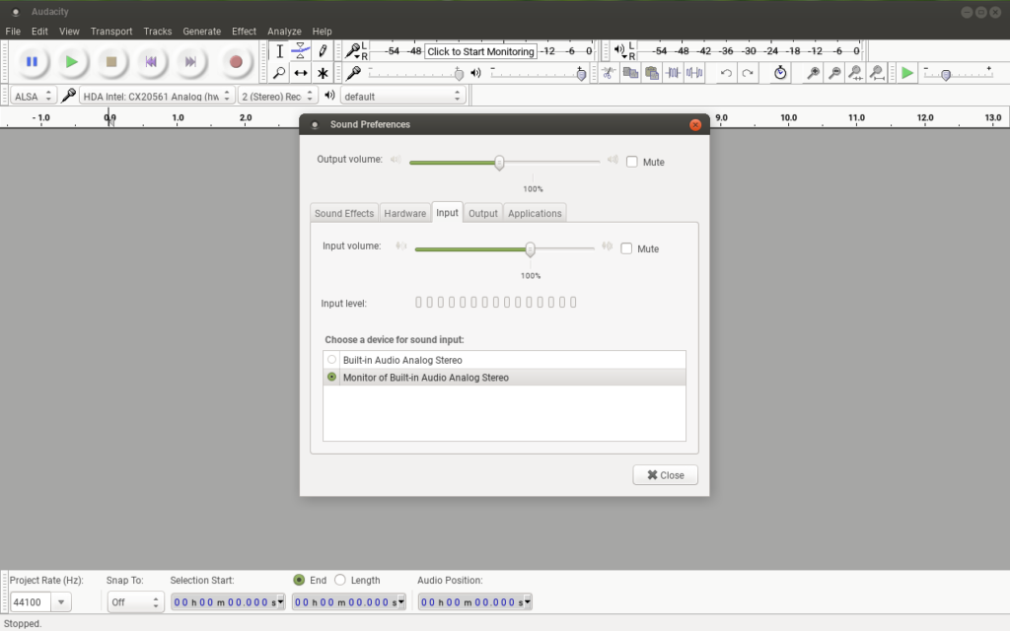Open the ALSA audio host dropdown
The image size is (1010, 631).
pyautogui.click(x=34, y=96)
